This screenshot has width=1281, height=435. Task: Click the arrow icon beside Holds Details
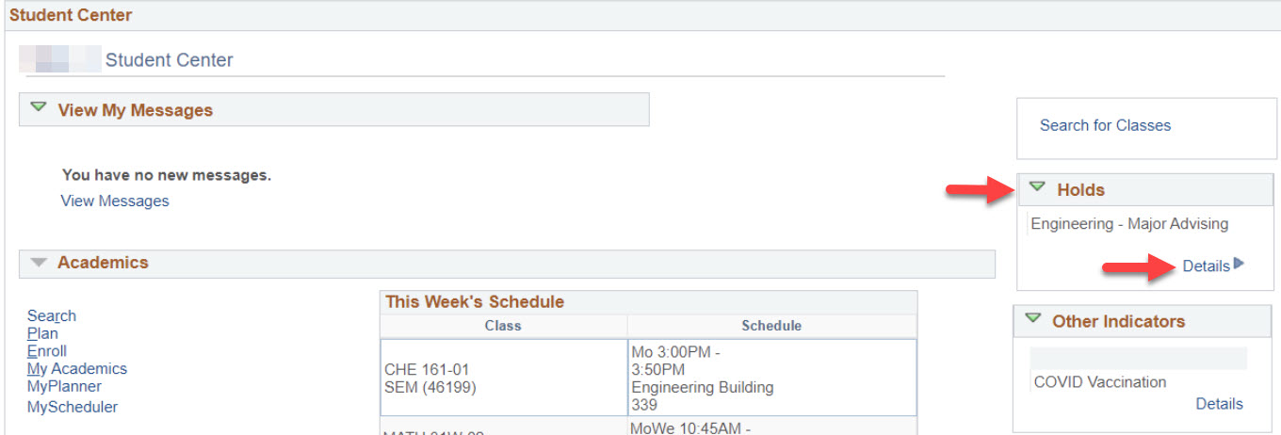click(1239, 265)
